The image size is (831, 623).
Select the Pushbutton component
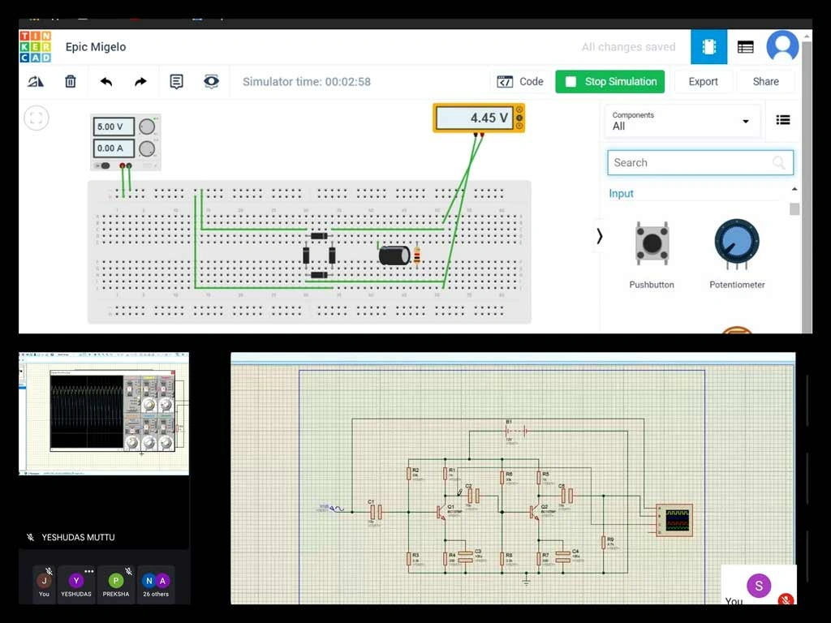(x=652, y=255)
